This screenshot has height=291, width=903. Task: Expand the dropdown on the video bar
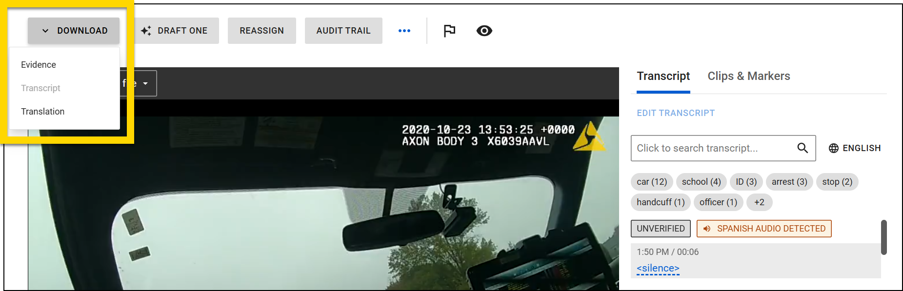point(145,84)
